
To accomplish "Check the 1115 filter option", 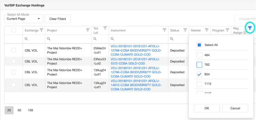I will (x=199, y=84).
